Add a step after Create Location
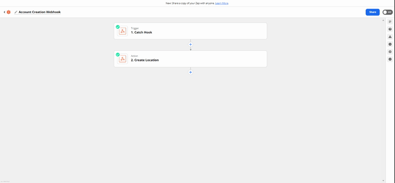The width and height of the screenshot is (395, 183). coord(191,72)
